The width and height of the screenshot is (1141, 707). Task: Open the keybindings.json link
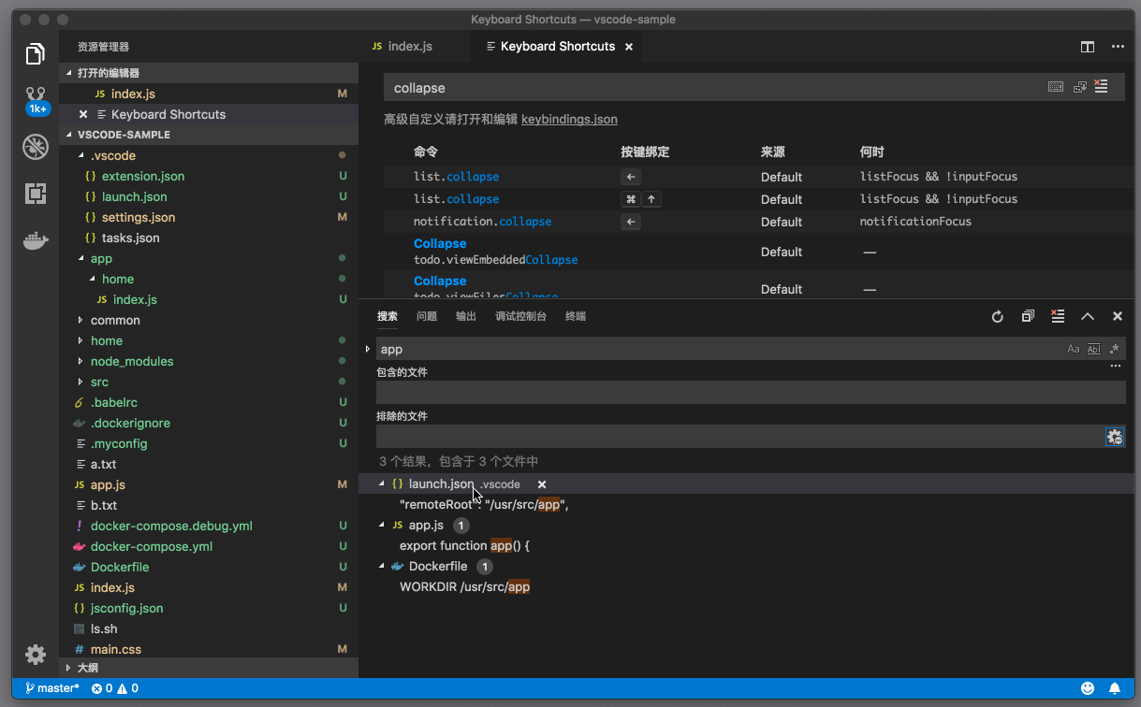(x=569, y=120)
